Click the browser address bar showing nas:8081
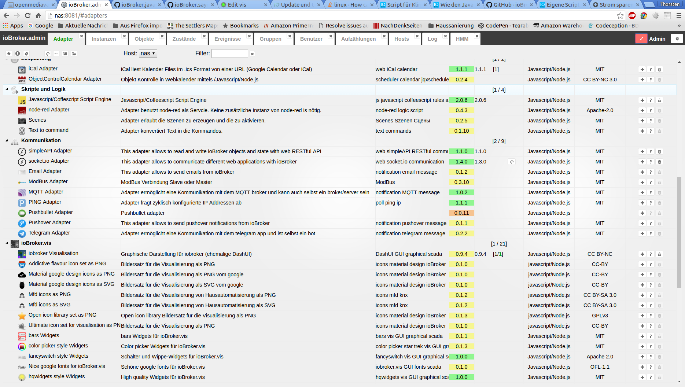Screen dimensions: 685x387 click(x=330, y=15)
